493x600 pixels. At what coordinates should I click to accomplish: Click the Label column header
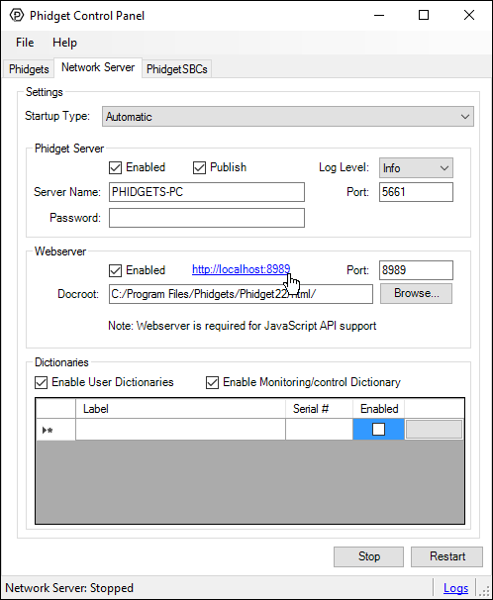click(x=180, y=409)
